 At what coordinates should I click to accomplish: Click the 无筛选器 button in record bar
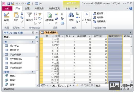tap(87, 85)
